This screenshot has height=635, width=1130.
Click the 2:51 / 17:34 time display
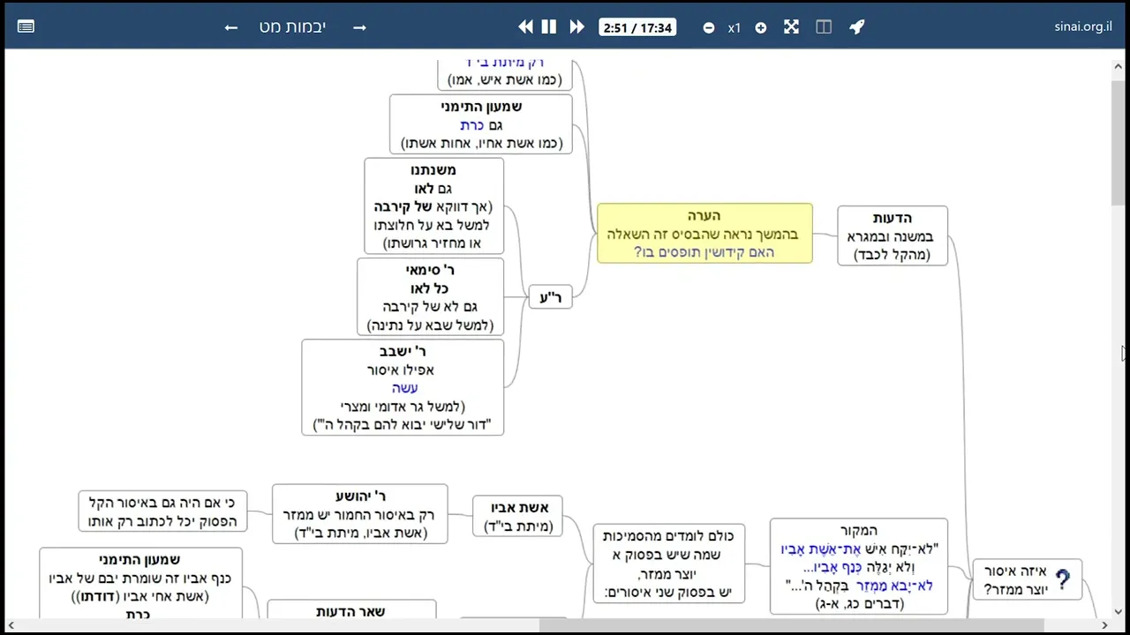[637, 28]
